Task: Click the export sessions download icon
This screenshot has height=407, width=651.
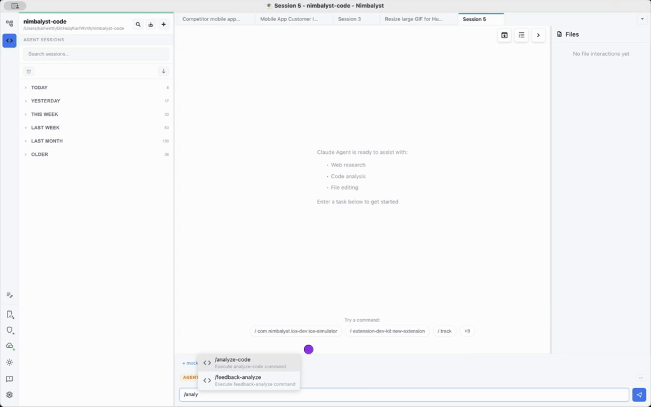Action: (151, 24)
